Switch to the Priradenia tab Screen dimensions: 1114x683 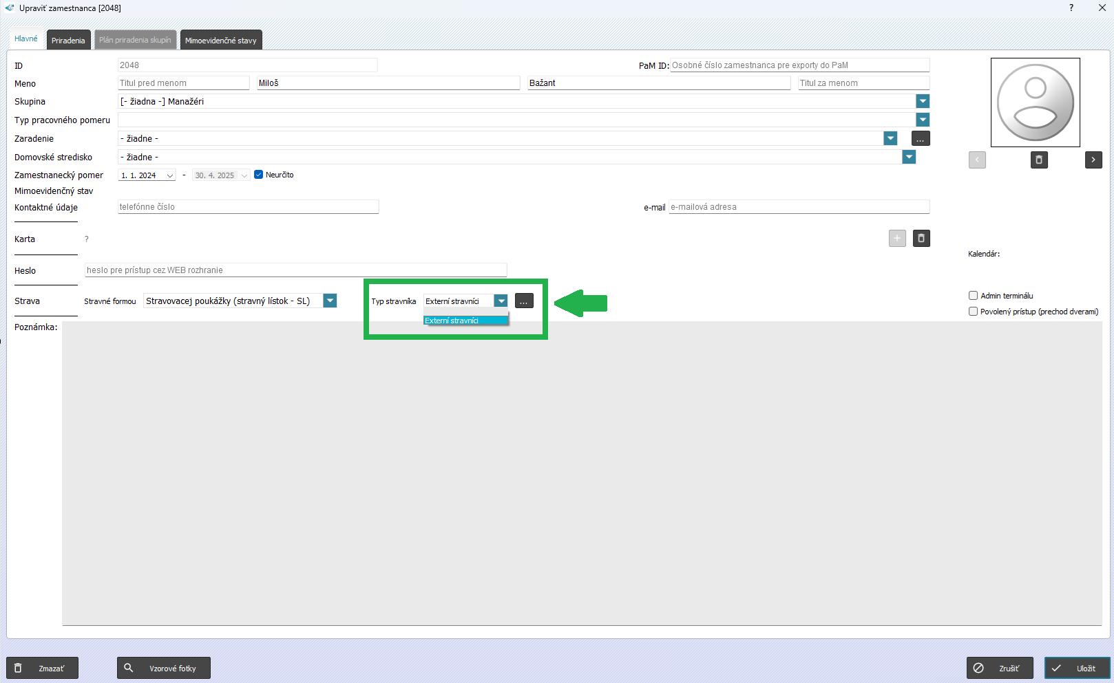[68, 41]
